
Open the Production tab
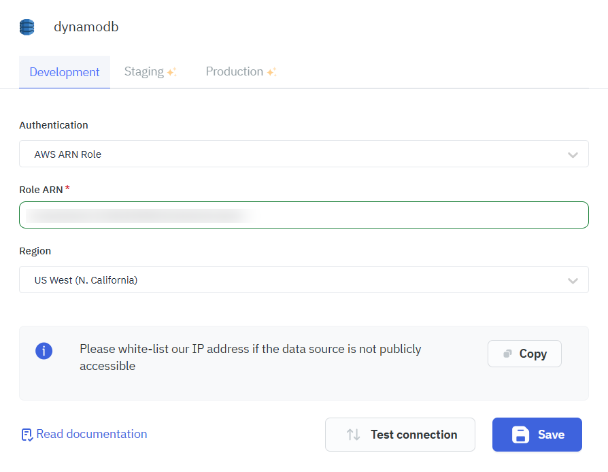coord(241,71)
